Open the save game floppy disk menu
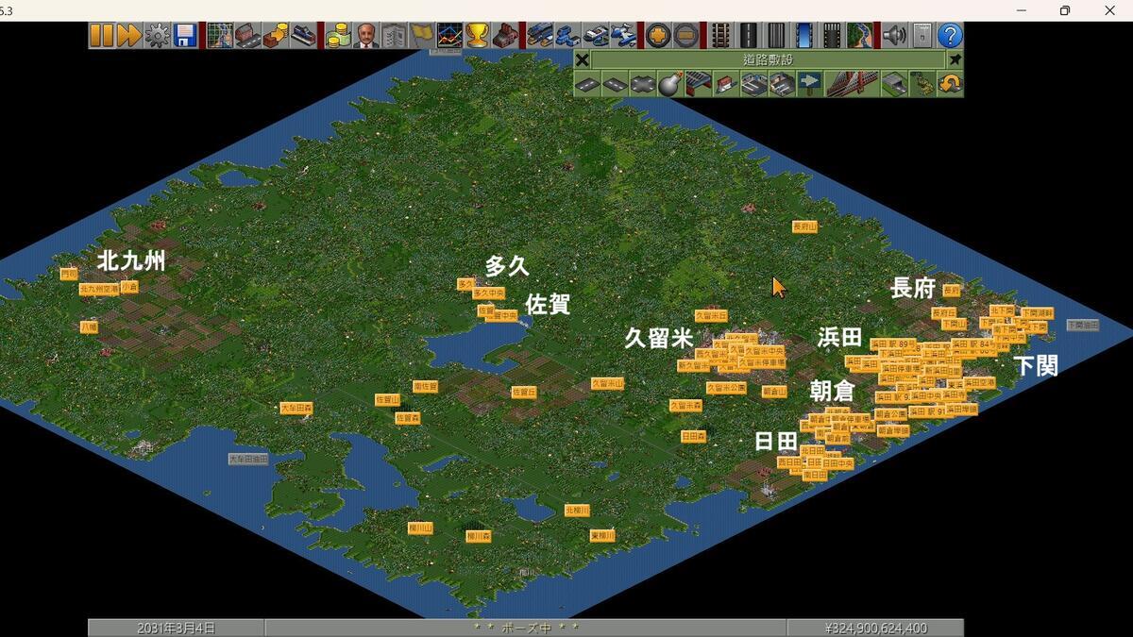This screenshot has height=637, width=1133. pos(185,36)
